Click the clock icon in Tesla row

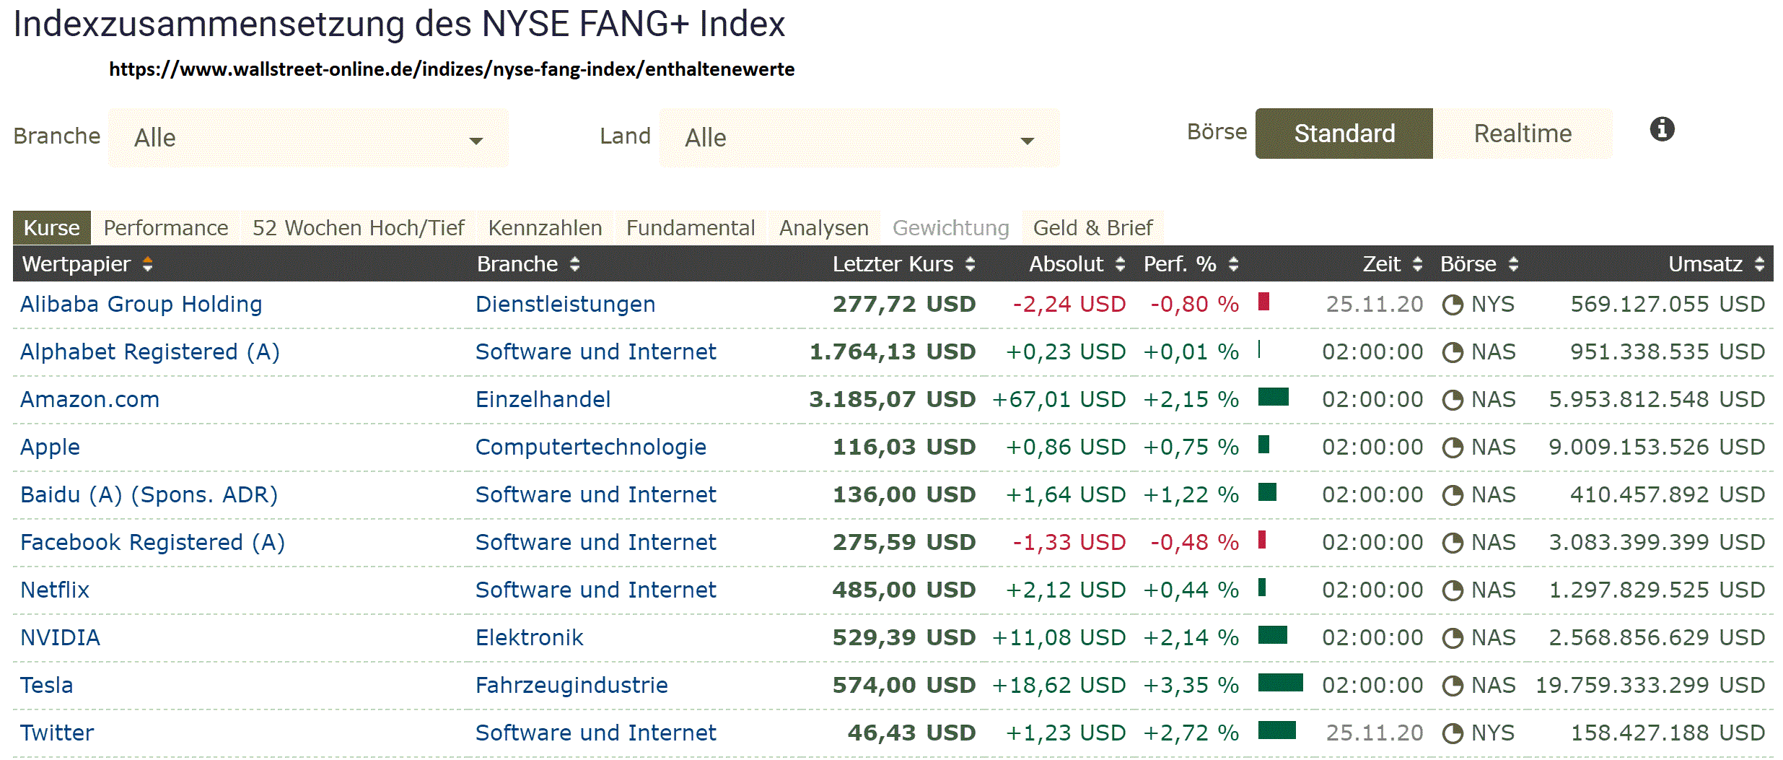click(1453, 686)
